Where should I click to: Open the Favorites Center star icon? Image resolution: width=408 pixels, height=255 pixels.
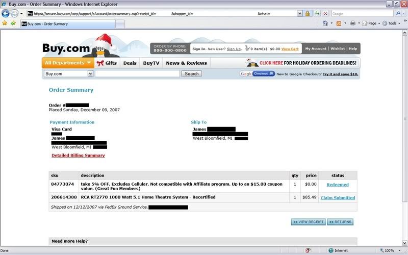5,23
